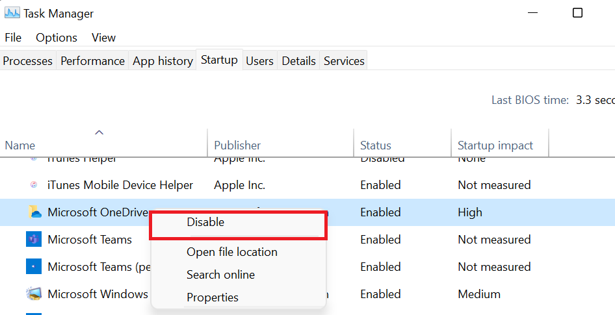This screenshot has height=315, width=615.
Task: Click Enabled status of iTunes Mobile Device Helper
Action: click(x=380, y=185)
